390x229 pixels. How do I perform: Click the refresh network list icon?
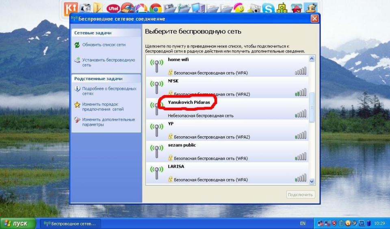77,45
